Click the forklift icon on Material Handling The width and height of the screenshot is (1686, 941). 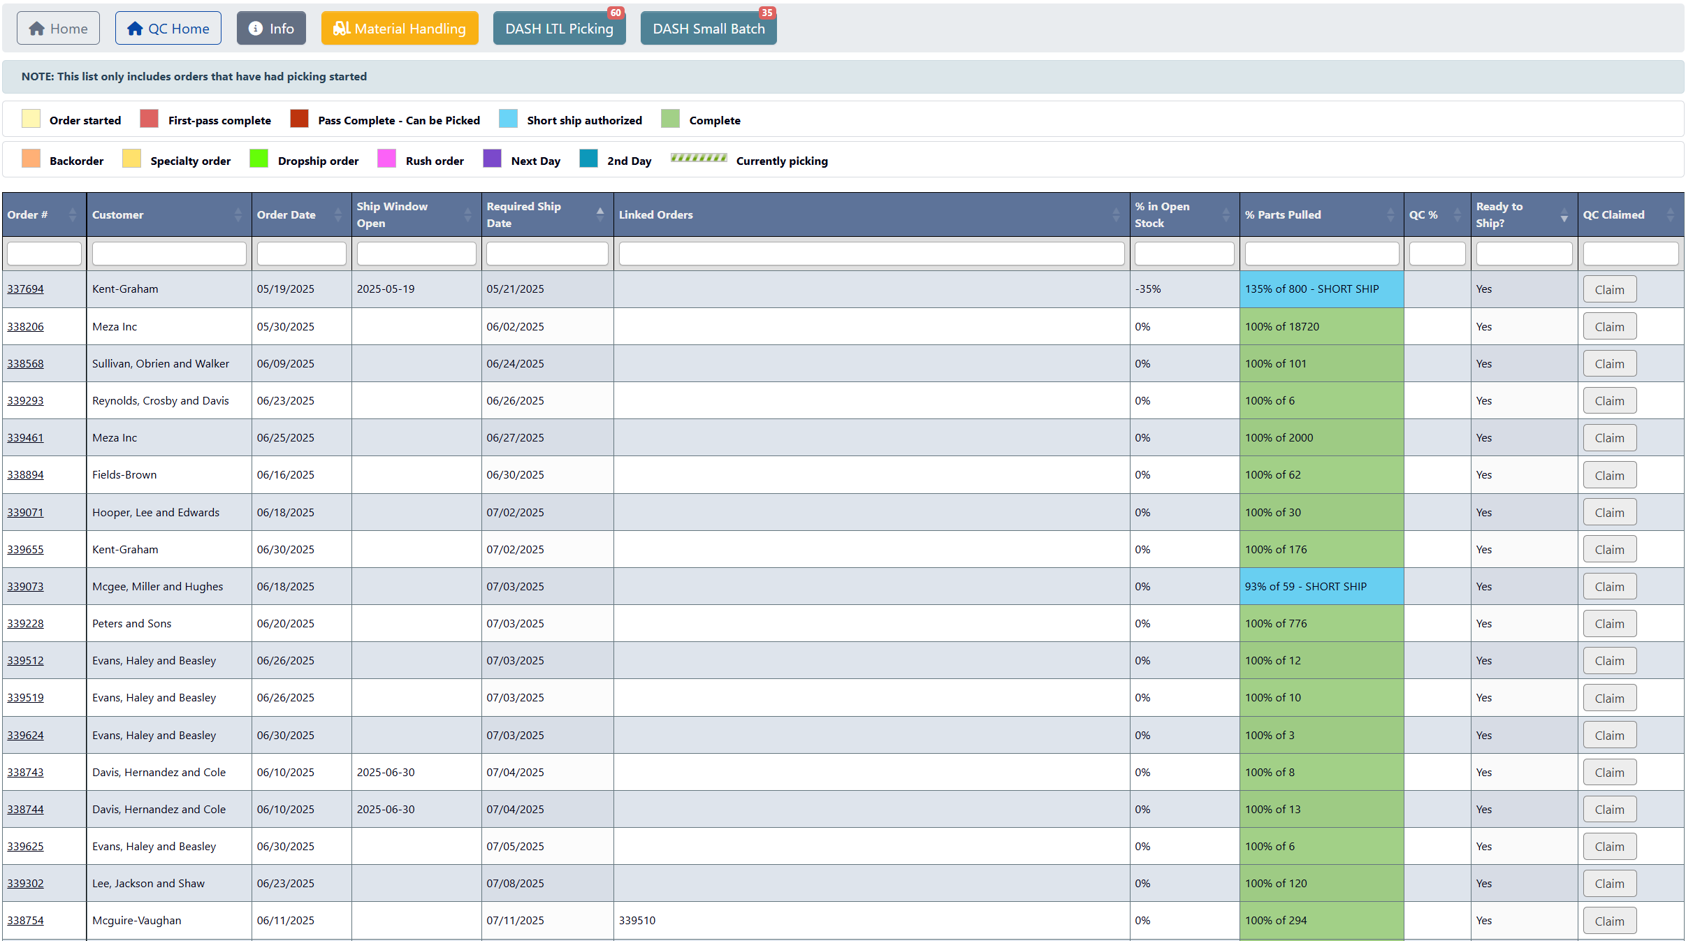341,29
